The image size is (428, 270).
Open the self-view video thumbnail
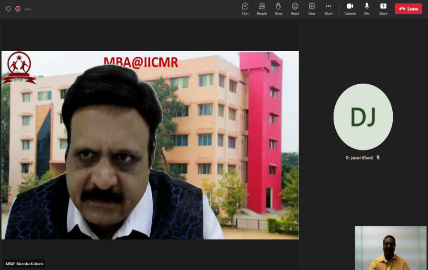(390, 248)
